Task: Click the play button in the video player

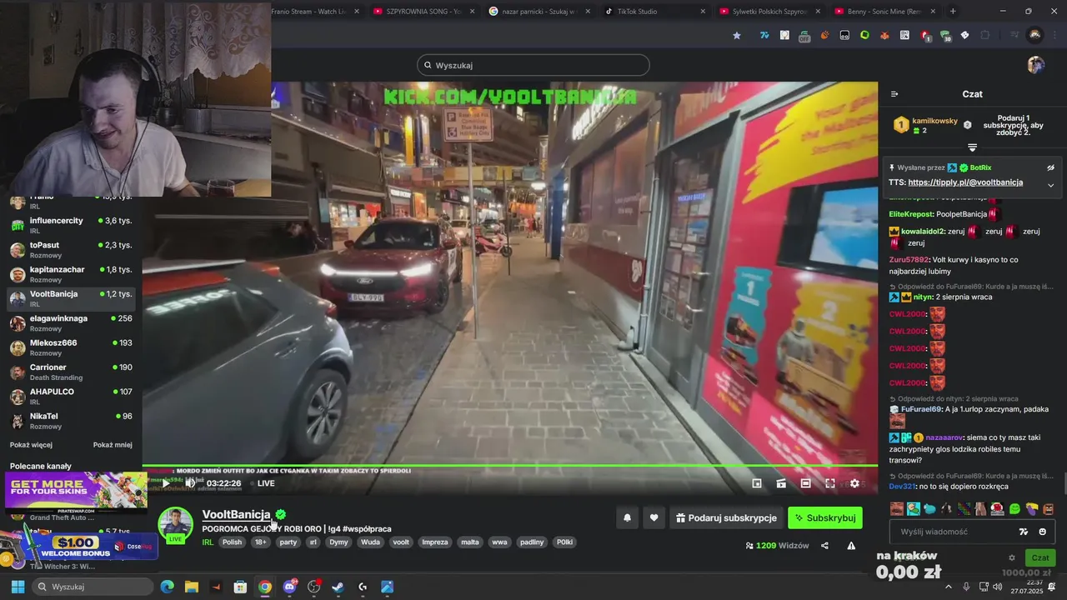Action: click(167, 483)
